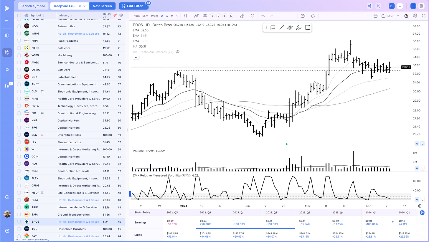The width and height of the screenshot is (429, 242).
Task: Select the table-grid layout view icon
Action: (421, 6)
